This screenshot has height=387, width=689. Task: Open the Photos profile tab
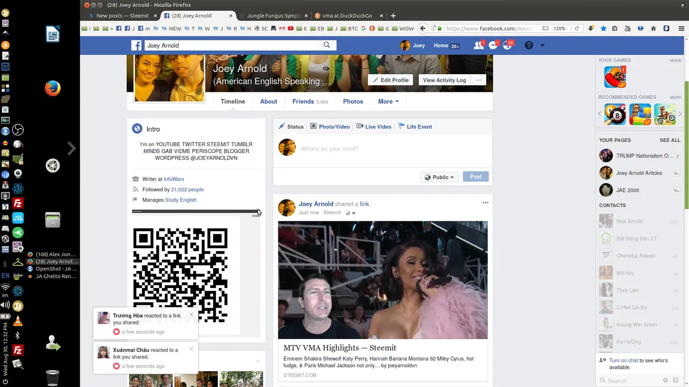tap(353, 101)
